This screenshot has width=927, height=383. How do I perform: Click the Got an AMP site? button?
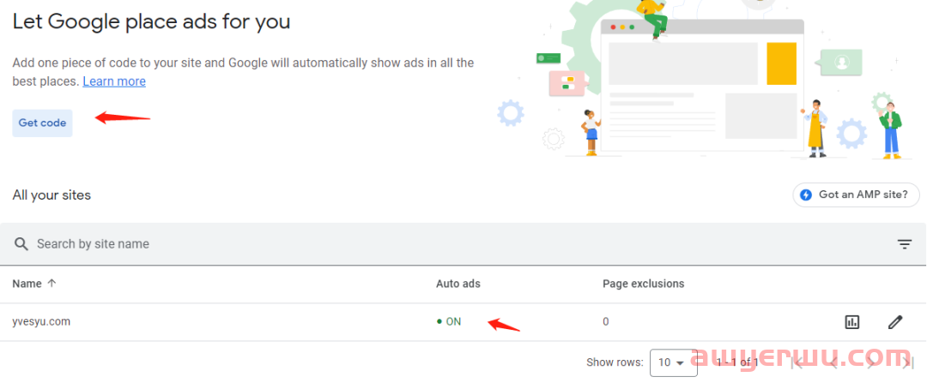pyautogui.click(x=854, y=194)
